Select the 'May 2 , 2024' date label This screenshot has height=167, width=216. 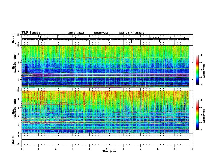tap(76, 33)
